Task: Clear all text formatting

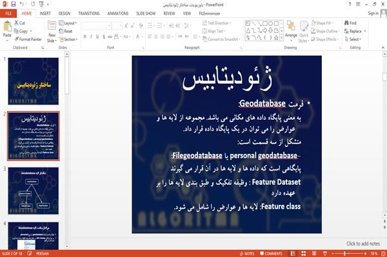Action: coord(141,26)
